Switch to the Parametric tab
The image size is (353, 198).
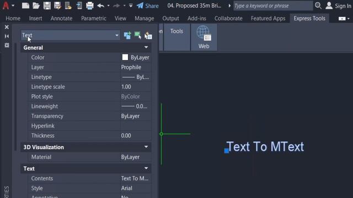point(94,18)
